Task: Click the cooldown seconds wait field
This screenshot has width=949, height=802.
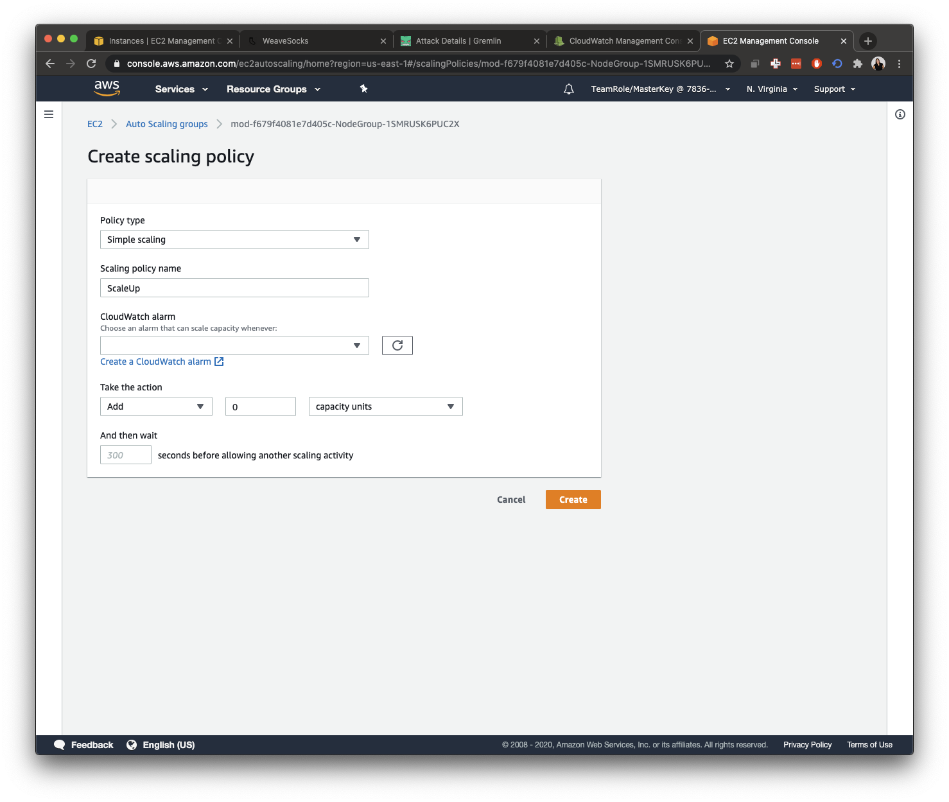Action: 126,455
